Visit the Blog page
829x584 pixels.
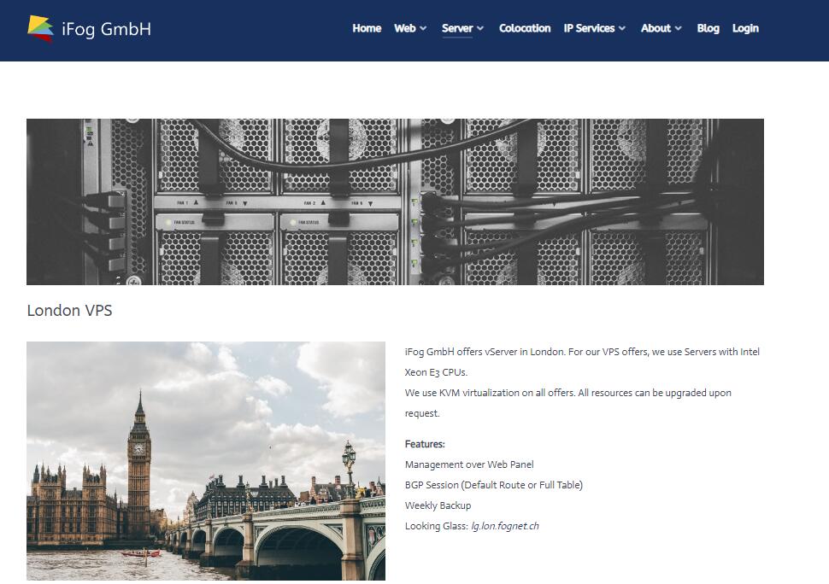(x=708, y=28)
